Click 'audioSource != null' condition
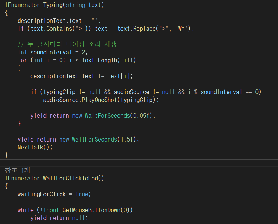 click(144, 92)
